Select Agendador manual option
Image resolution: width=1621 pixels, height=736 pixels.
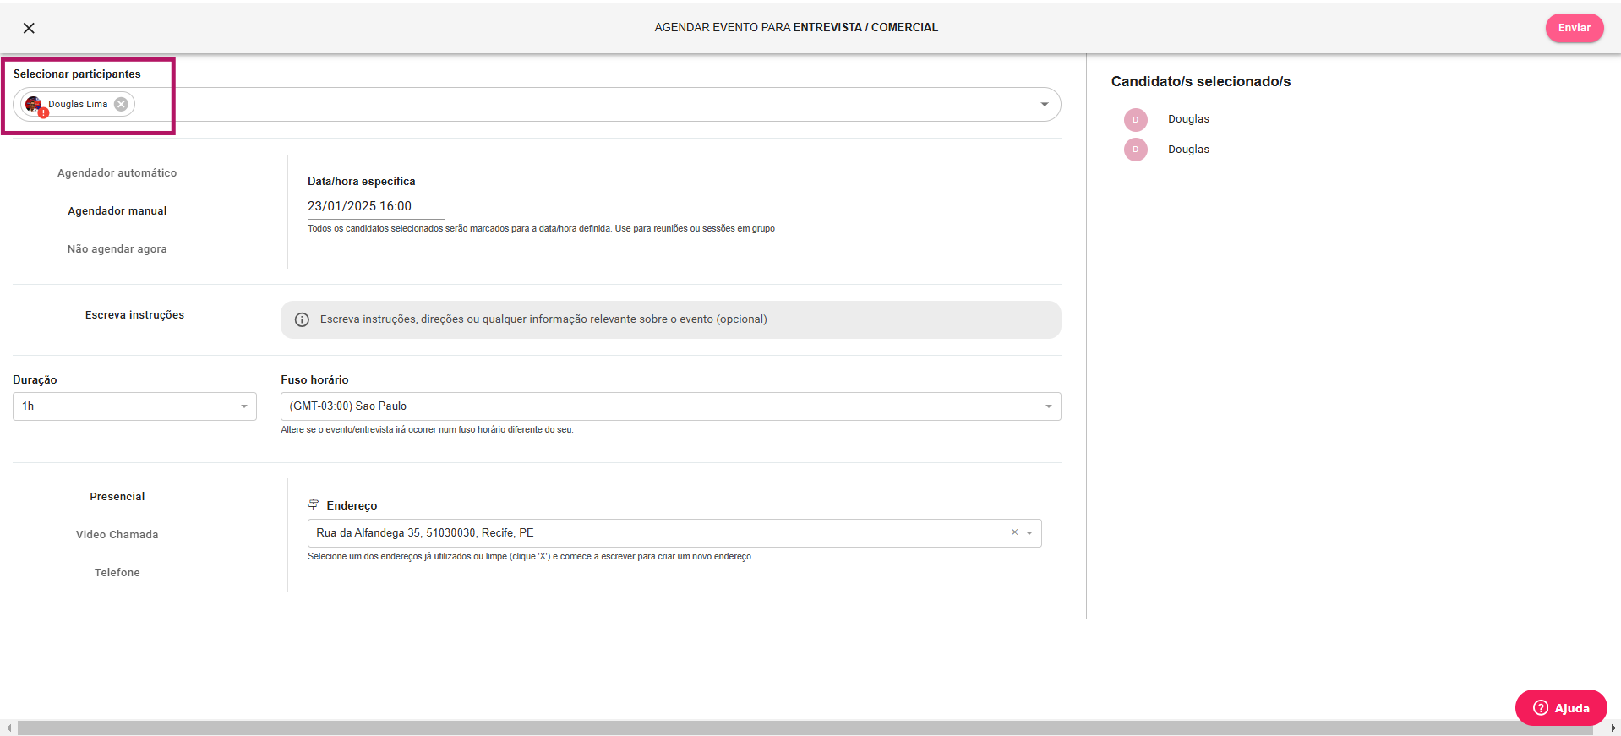[117, 211]
